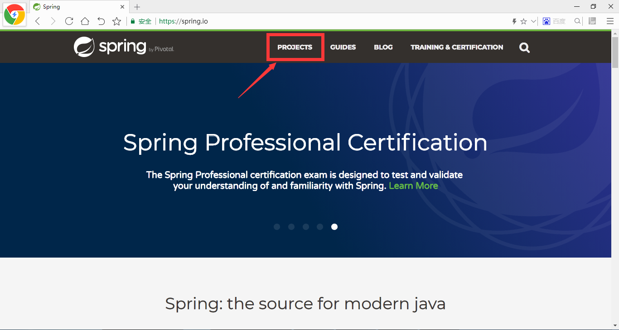Click the undo/restore closed tab arrow icon

101,21
